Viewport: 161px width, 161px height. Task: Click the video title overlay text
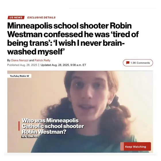(x=53, y=126)
